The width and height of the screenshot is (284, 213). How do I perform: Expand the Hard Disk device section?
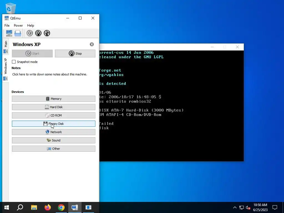click(54, 107)
